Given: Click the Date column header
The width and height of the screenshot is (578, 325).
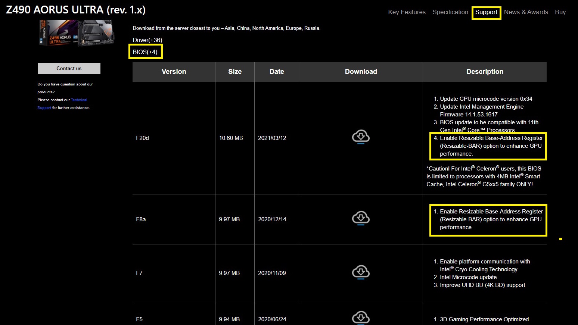Looking at the screenshot, I should coord(277,72).
